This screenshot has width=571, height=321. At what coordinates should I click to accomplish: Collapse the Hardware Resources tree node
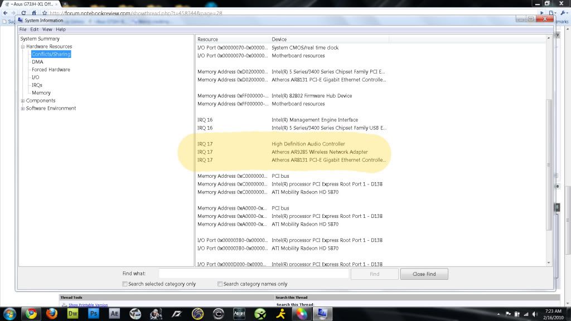pyautogui.click(x=23, y=47)
